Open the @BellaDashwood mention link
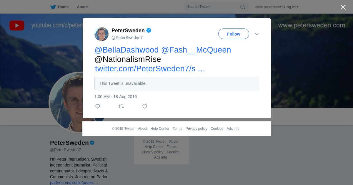This screenshot has height=185, width=353. tap(126, 50)
